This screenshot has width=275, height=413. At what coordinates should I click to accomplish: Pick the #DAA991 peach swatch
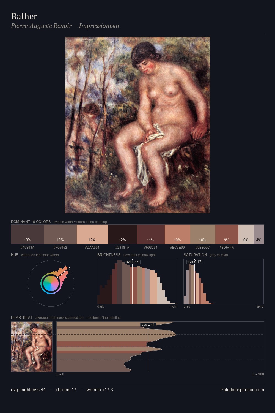point(92,234)
